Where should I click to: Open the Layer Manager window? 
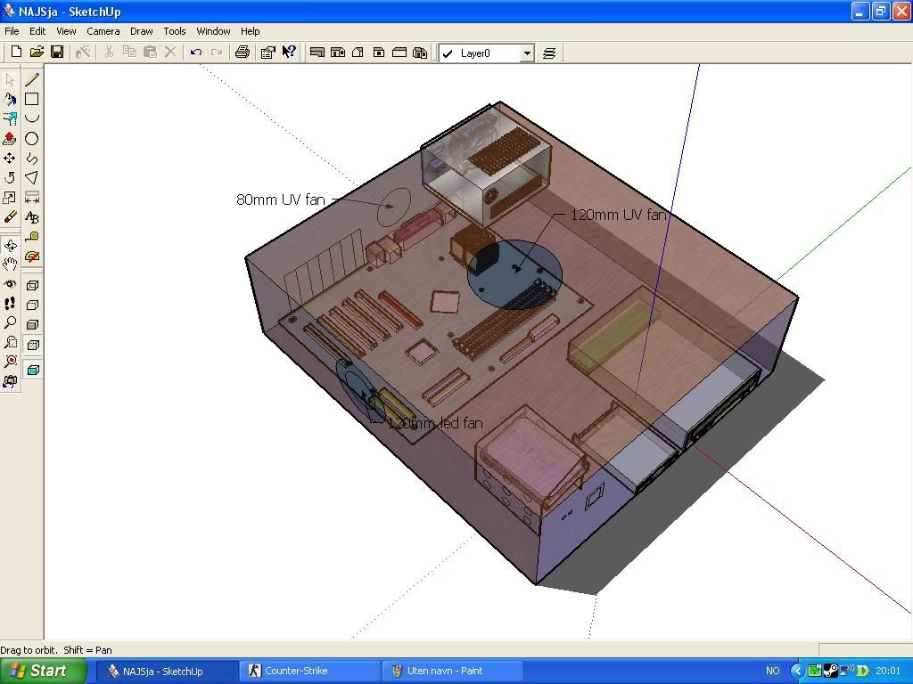pos(549,53)
